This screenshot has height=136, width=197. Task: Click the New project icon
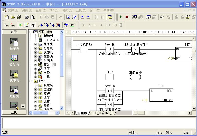[7, 17]
